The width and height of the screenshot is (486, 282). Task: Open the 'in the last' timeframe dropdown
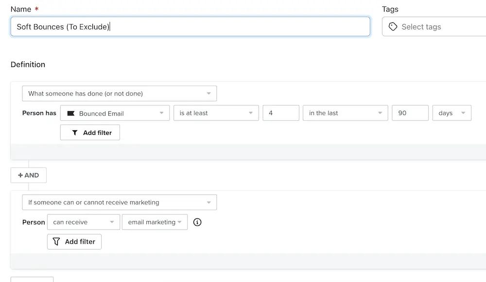[x=345, y=113]
